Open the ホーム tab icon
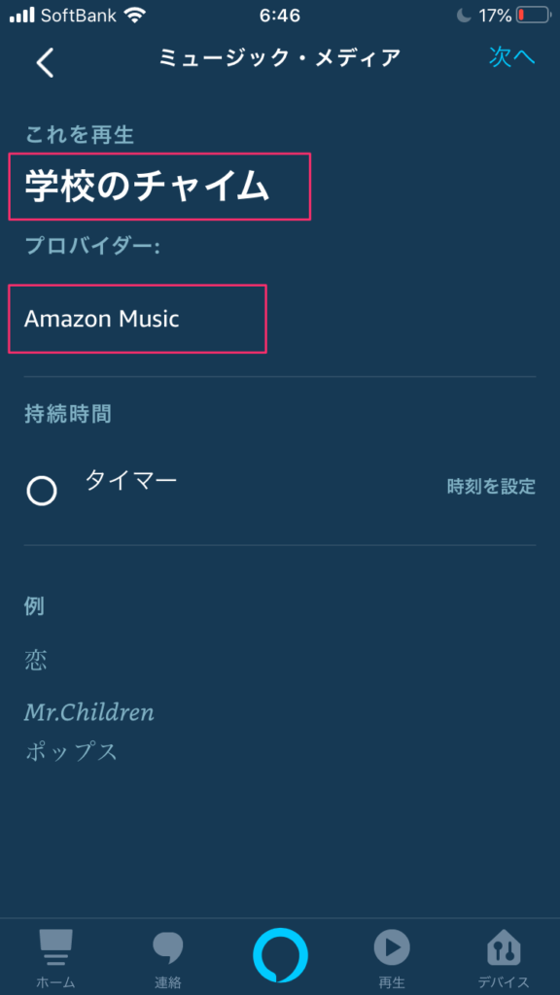Screen dimensions: 560x995 coord(55,959)
